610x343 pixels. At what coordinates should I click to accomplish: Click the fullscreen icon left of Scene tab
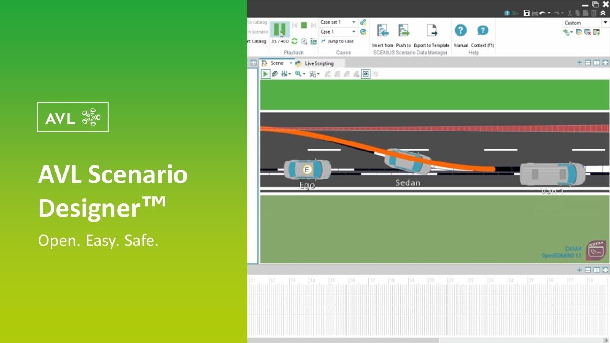point(254,63)
